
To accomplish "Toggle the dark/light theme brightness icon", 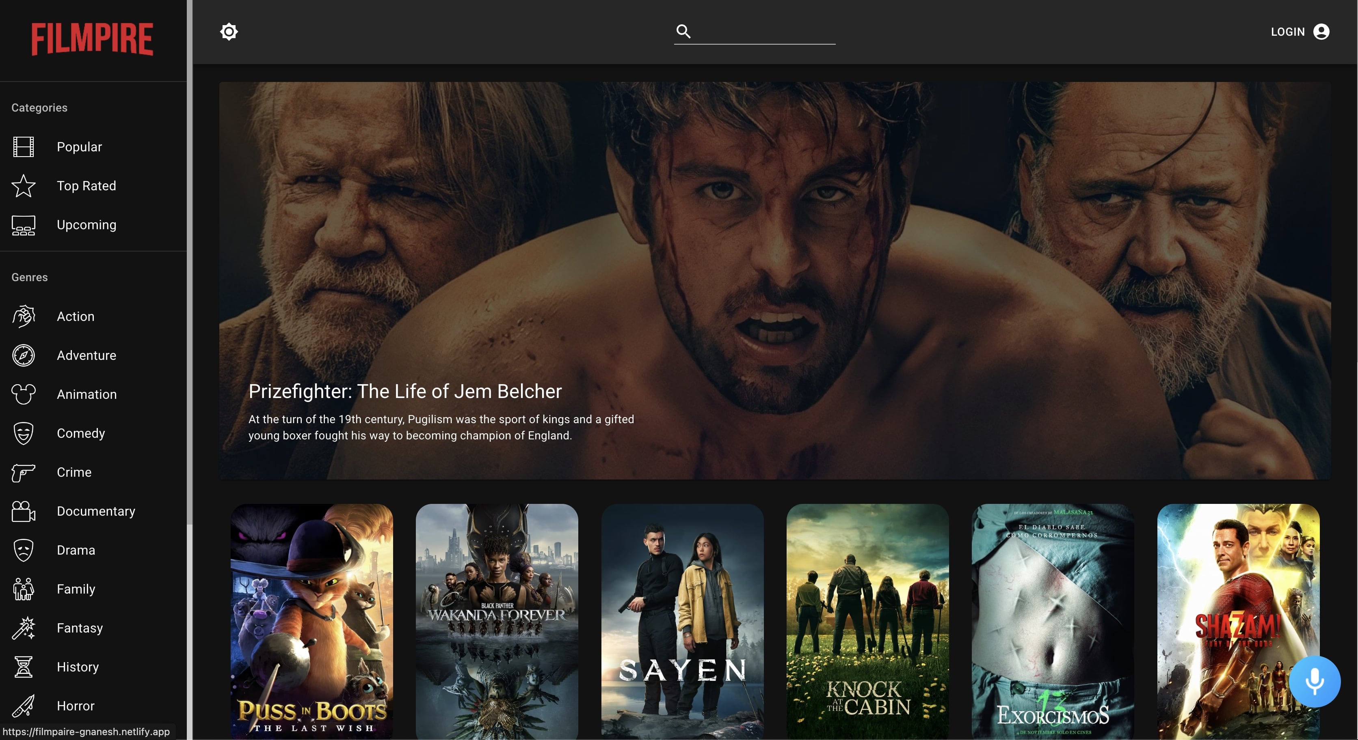I will [229, 32].
